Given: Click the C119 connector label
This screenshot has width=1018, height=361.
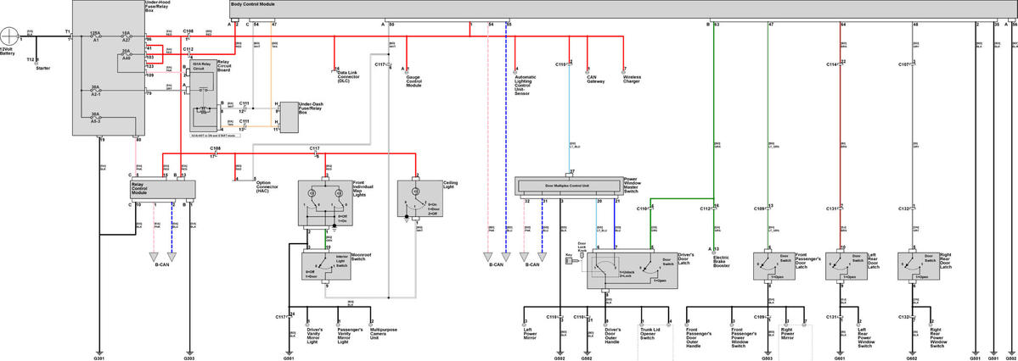Looking at the screenshot, I should coord(560,64).
